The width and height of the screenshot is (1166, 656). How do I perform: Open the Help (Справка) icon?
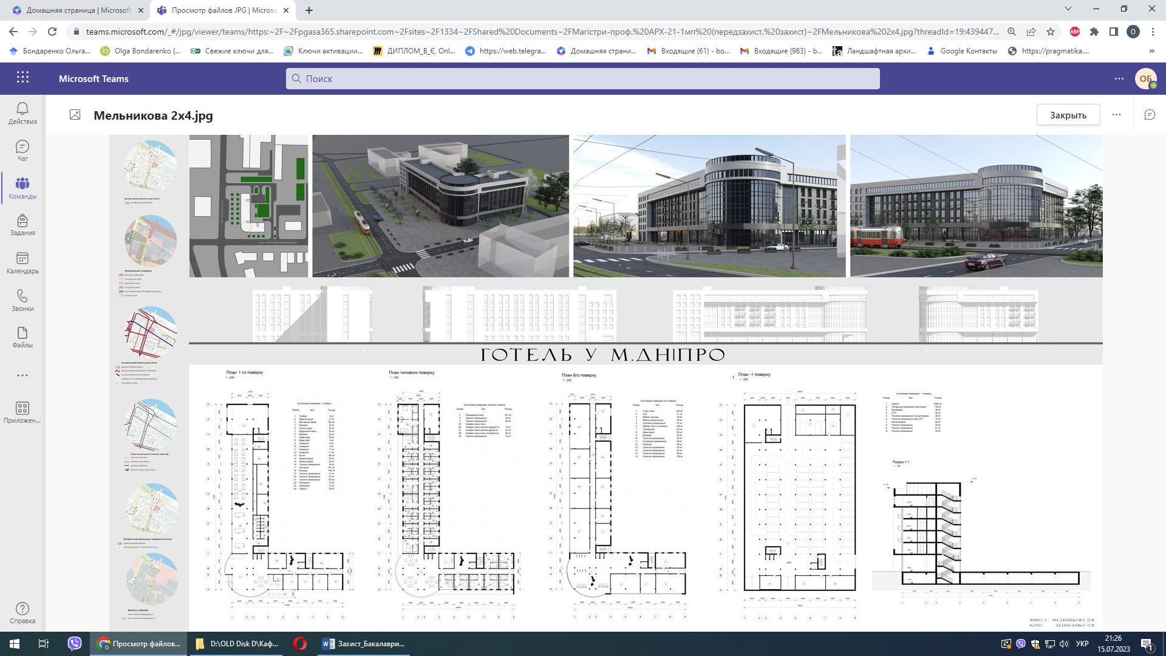[22, 613]
